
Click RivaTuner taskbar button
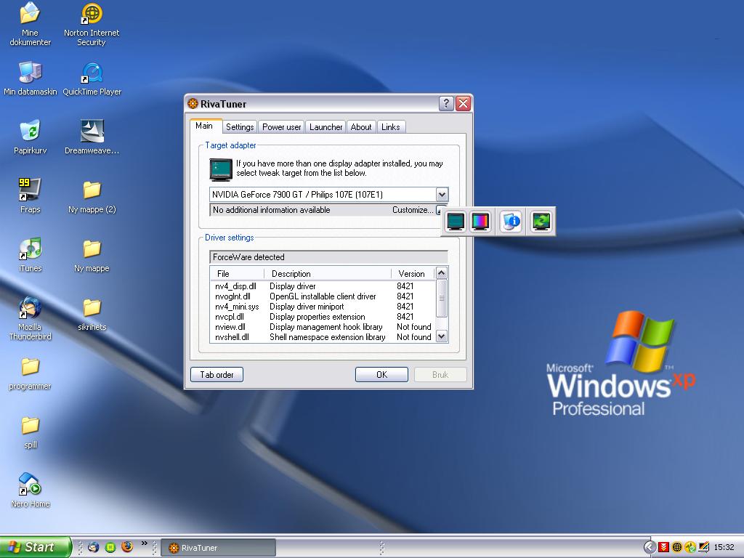[x=218, y=548]
